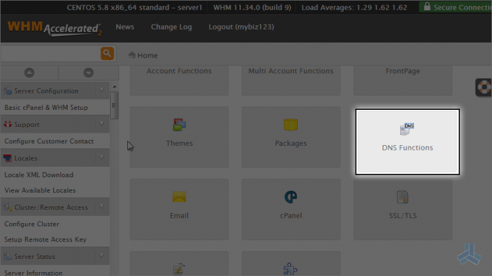This screenshot has width=492, height=276.
Task: Click the Email envelope icon
Action: click(179, 197)
